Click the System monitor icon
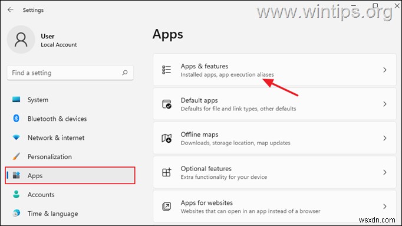The width and height of the screenshot is (402, 226). (x=16, y=100)
